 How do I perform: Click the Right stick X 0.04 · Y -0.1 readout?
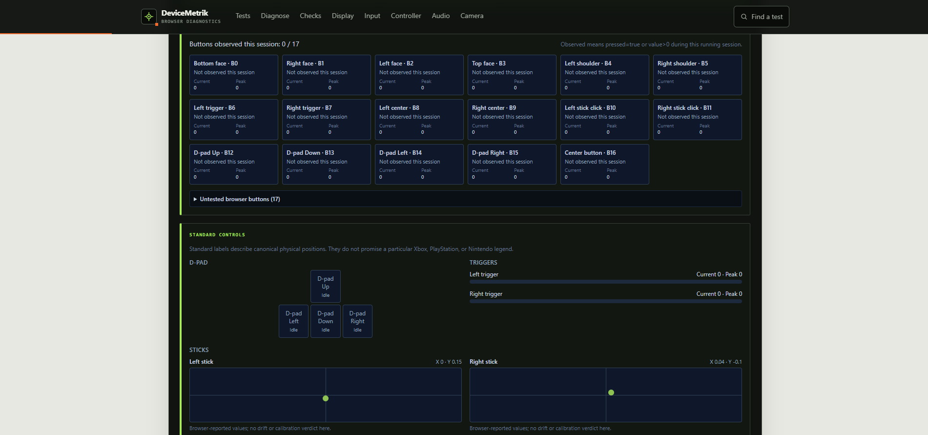coord(725,362)
